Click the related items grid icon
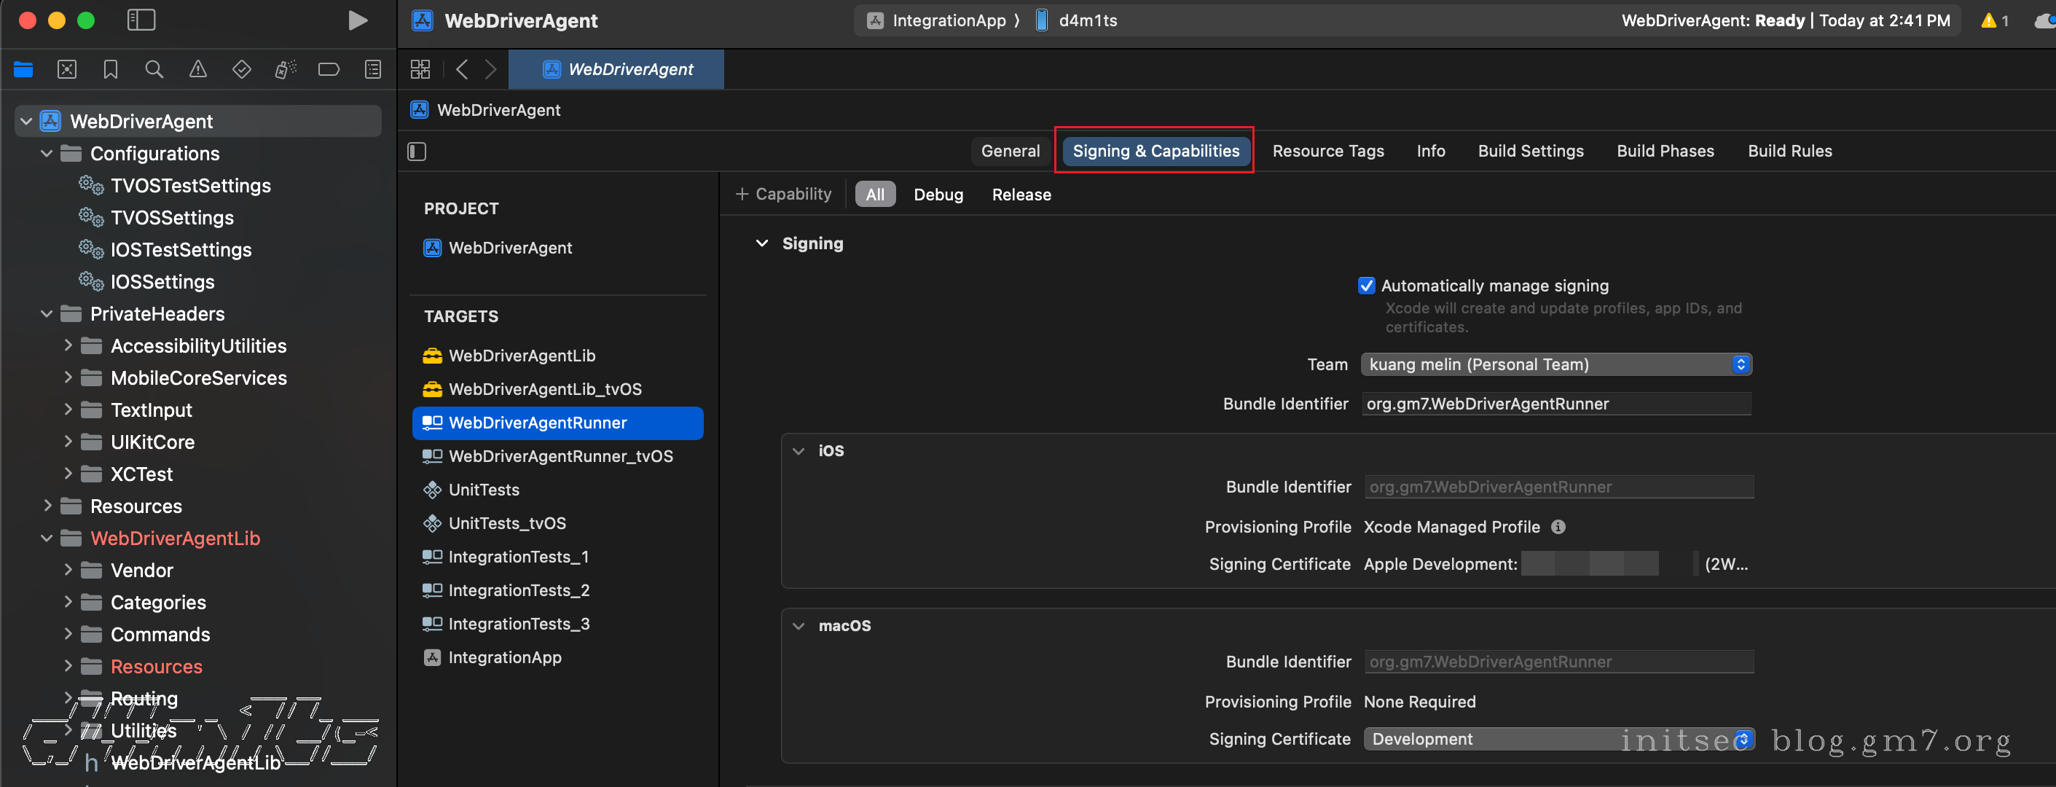2056x787 pixels. [420, 69]
